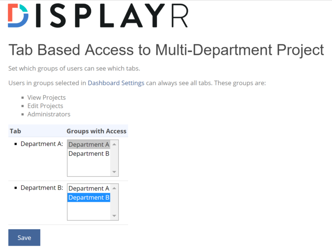
Task: Select Department A group for Department B tab
Action: (x=89, y=188)
